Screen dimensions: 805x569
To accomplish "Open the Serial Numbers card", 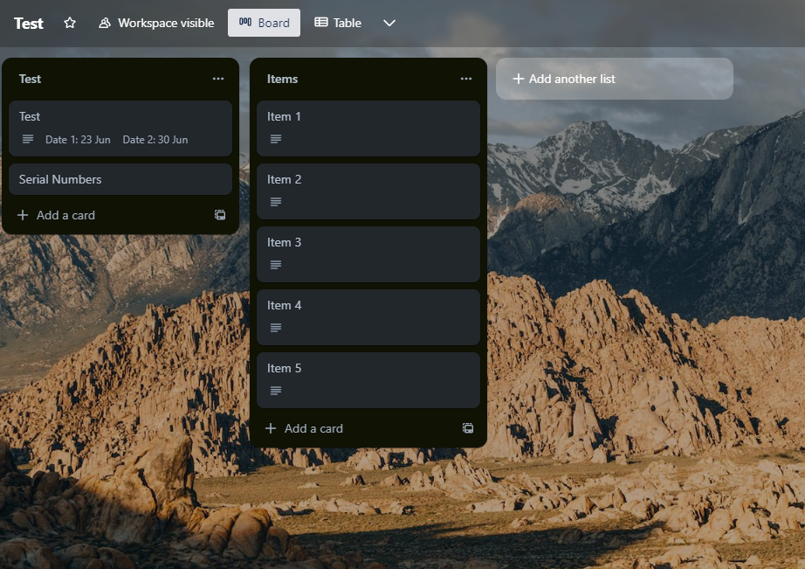I will 120,179.
